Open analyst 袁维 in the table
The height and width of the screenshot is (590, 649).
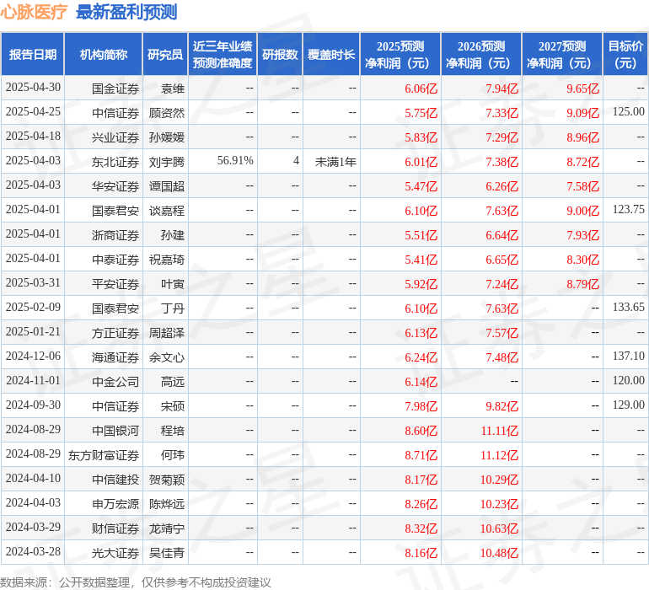pyautogui.click(x=172, y=88)
